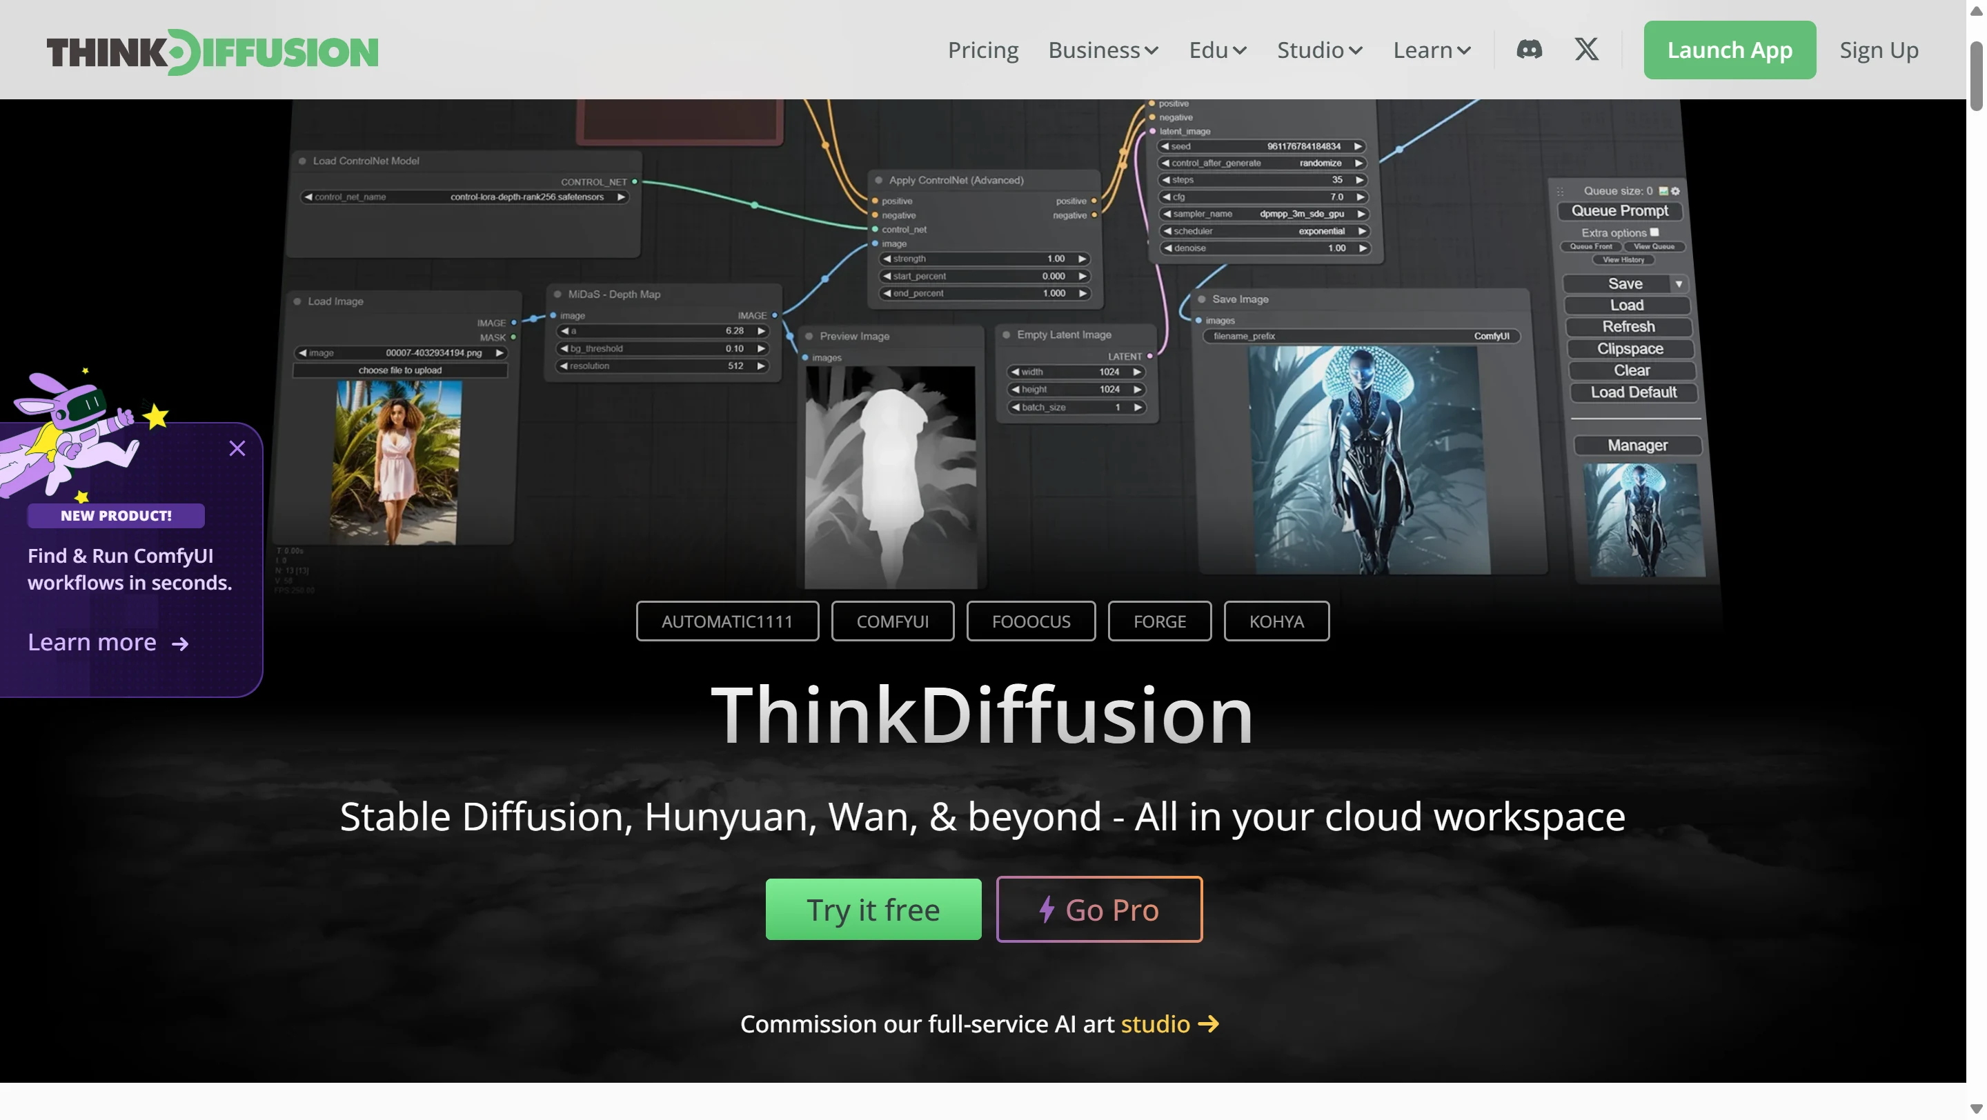This screenshot has width=1987, height=1120.
Task: Click the lightning bolt icon on Go Pro
Action: tap(1047, 910)
